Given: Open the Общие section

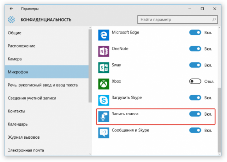Looking at the screenshot, I should click(47, 33).
